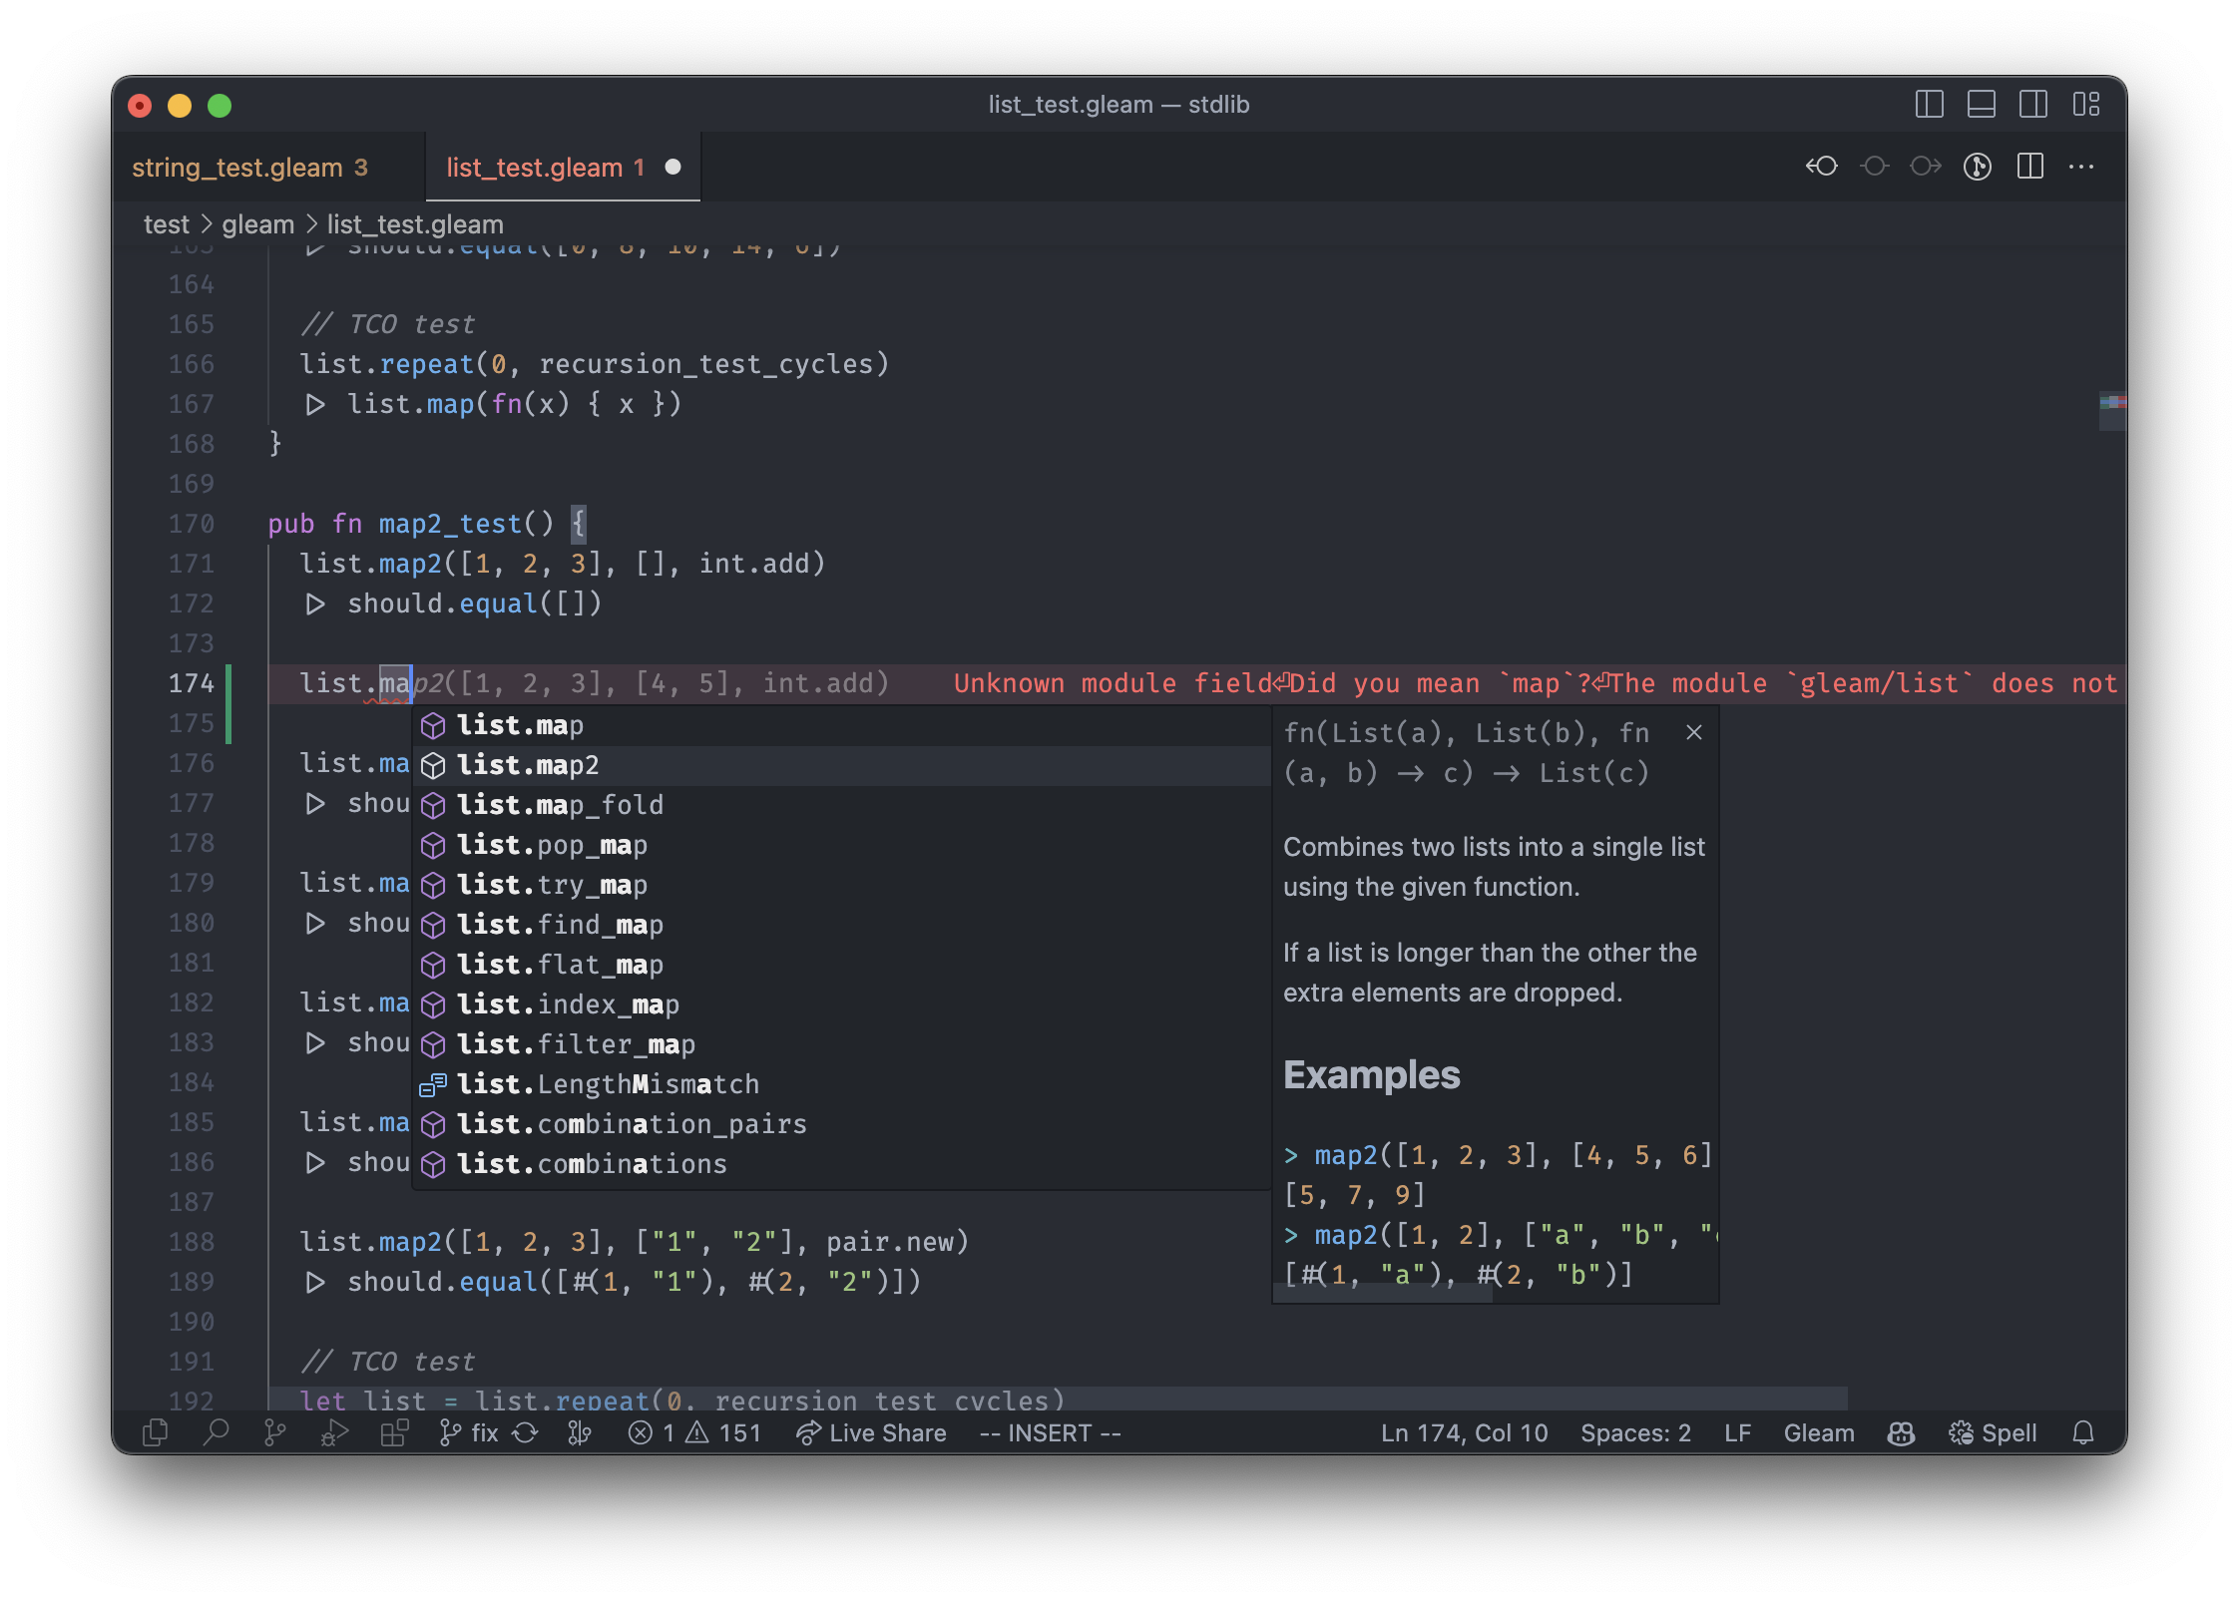Open Extensions blocks icon
Image resolution: width=2239 pixels, height=1602 pixels.
(394, 1433)
